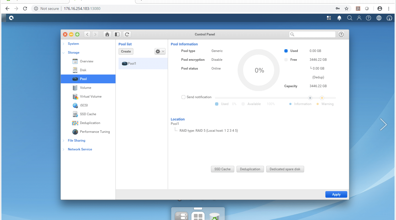The image size is (396, 220).
Task: Open the pool gear settings dropdown
Action: click(x=160, y=51)
